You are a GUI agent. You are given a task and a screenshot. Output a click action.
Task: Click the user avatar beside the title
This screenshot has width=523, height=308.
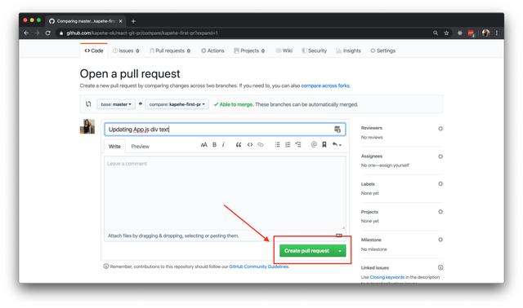tap(87, 127)
